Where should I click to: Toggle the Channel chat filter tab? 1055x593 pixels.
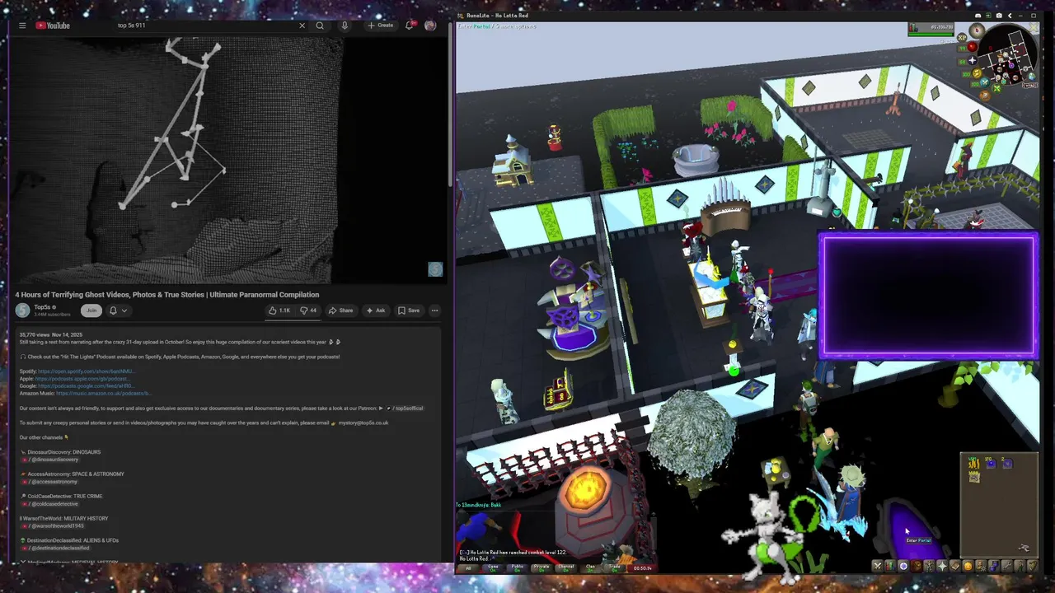pyautogui.click(x=566, y=568)
